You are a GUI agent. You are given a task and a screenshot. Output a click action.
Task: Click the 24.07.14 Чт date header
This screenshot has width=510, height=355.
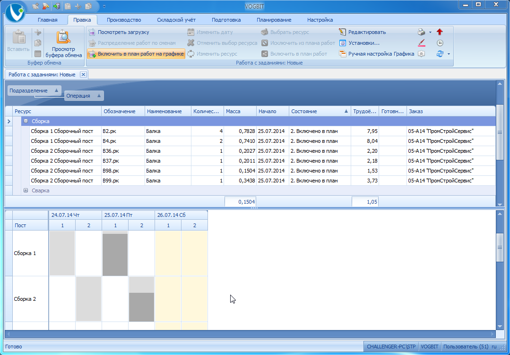click(75, 215)
